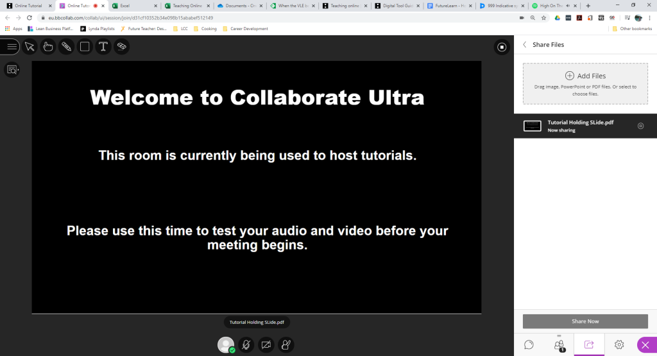Open the media control playlist icon
This screenshot has height=356, width=657.
[x=627, y=18]
